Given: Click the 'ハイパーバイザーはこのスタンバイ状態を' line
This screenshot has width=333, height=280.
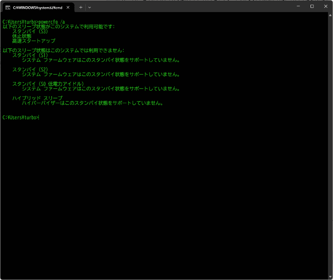Looking at the screenshot, I should click(92, 103).
